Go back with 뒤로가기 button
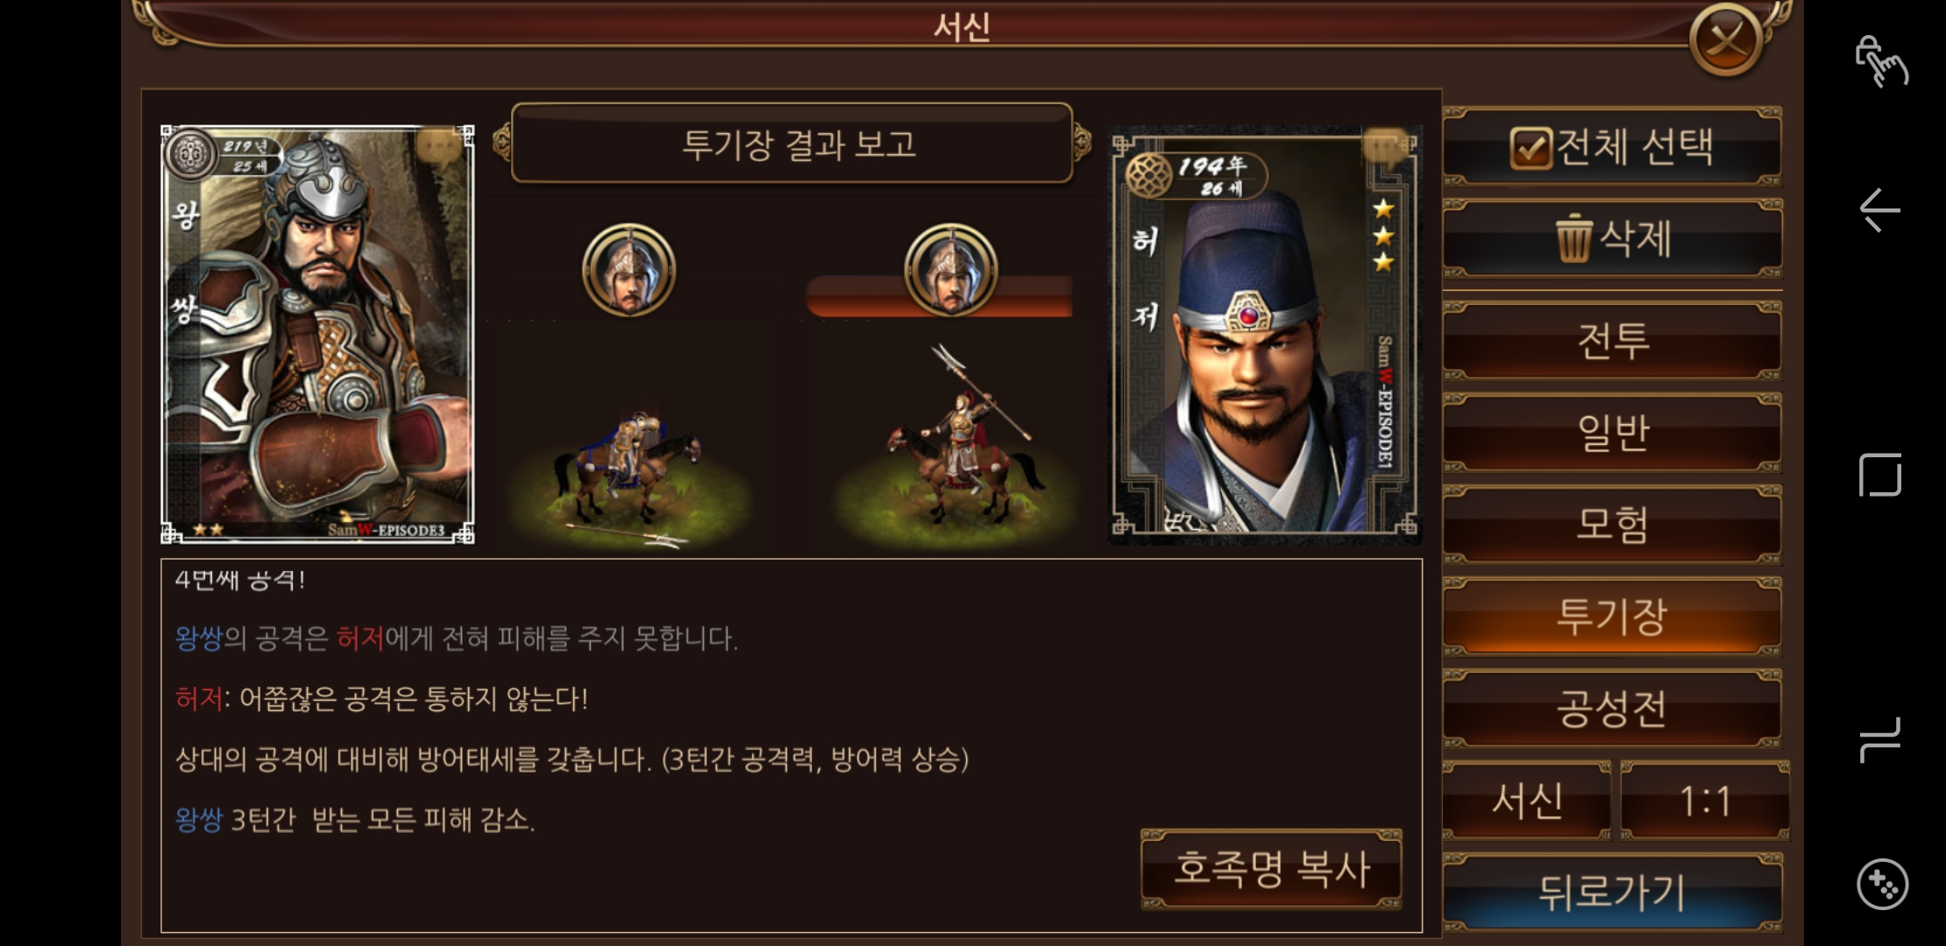Screen dimensions: 1946x946 pos(1612,893)
